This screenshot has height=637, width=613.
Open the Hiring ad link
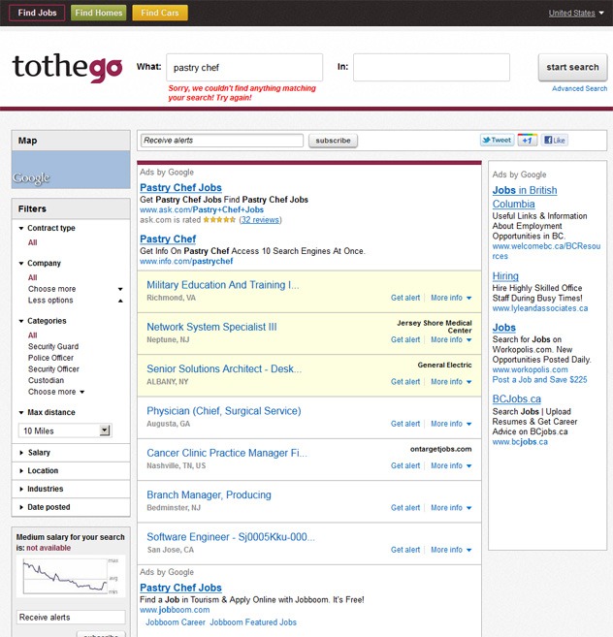click(x=505, y=276)
